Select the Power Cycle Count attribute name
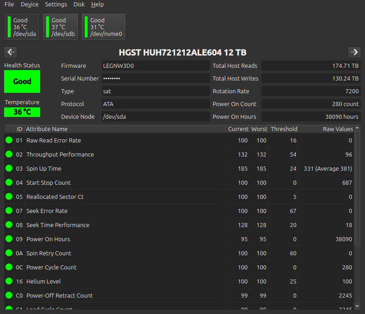 pos(51,267)
